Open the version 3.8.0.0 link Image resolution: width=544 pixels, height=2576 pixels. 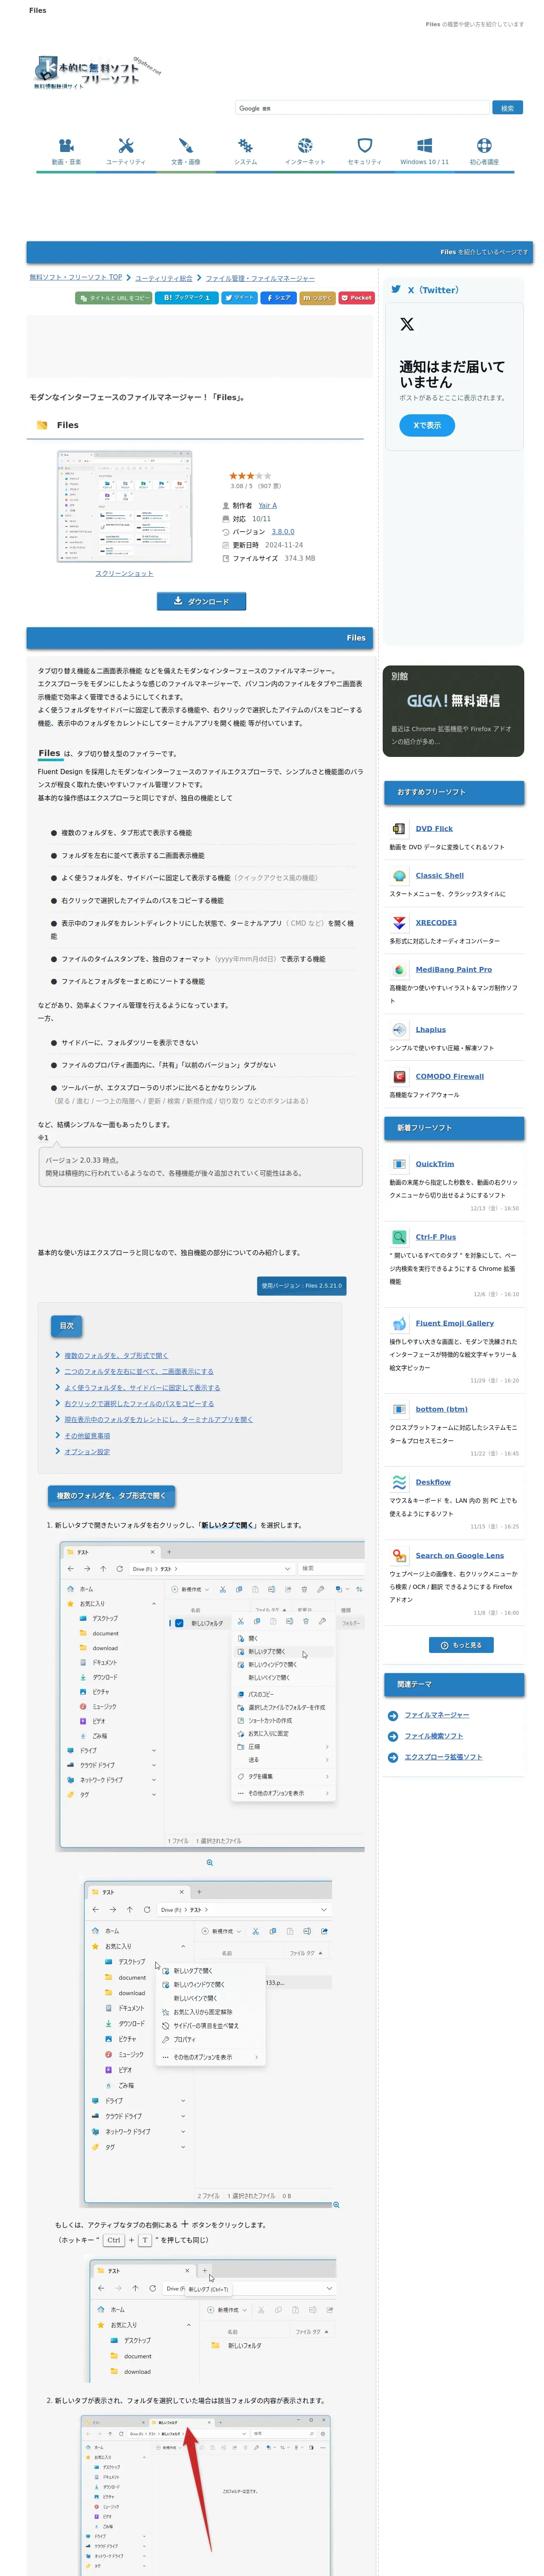tap(283, 532)
